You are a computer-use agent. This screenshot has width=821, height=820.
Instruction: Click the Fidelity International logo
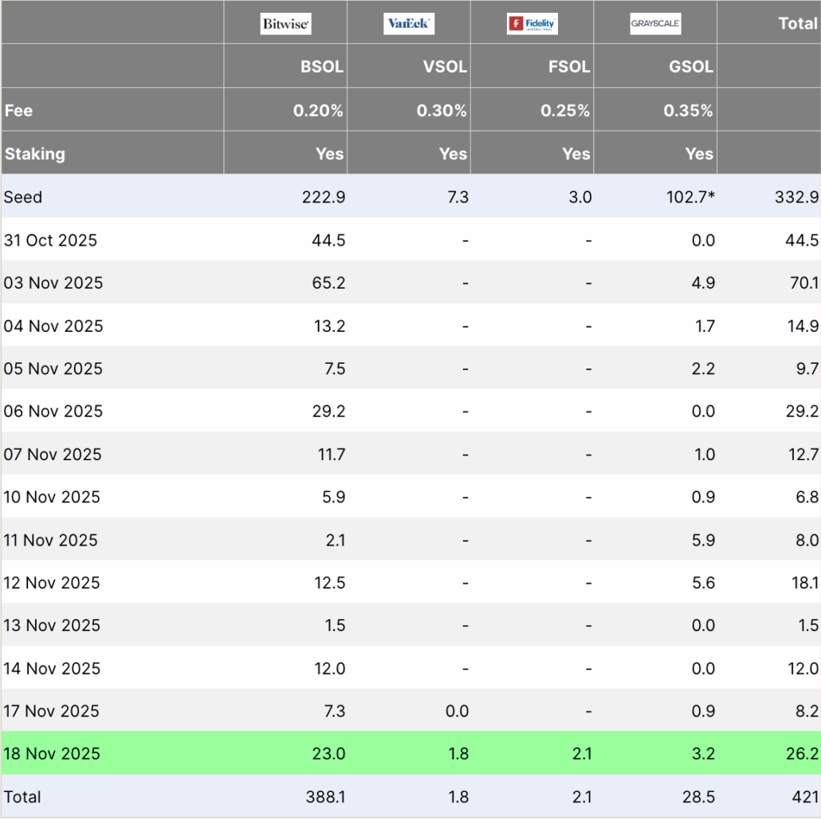point(532,24)
